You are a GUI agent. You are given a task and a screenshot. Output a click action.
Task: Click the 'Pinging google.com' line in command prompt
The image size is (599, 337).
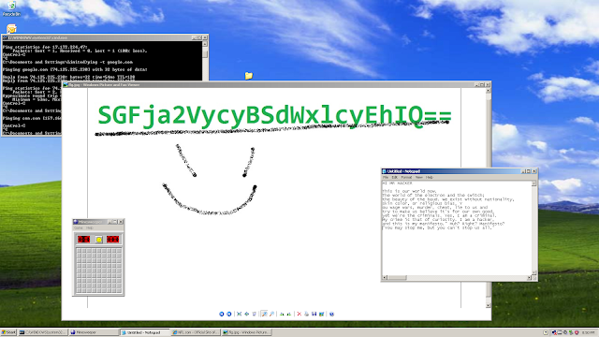point(75,70)
